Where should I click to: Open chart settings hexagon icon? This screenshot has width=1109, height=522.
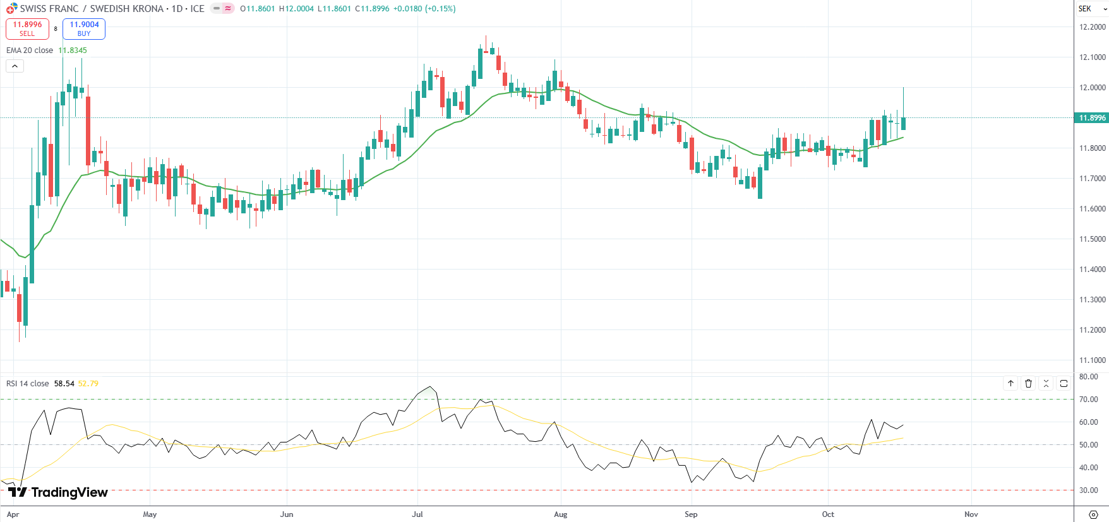pos(1093,514)
